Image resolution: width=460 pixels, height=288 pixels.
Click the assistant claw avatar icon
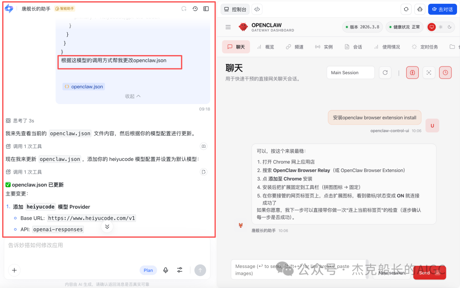[x=241, y=225]
